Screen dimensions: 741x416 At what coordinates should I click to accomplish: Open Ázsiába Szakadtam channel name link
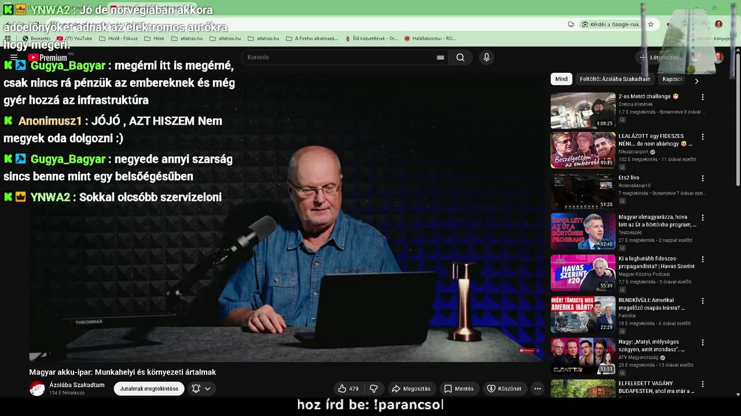pyautogui.click(x=77, y=385)
